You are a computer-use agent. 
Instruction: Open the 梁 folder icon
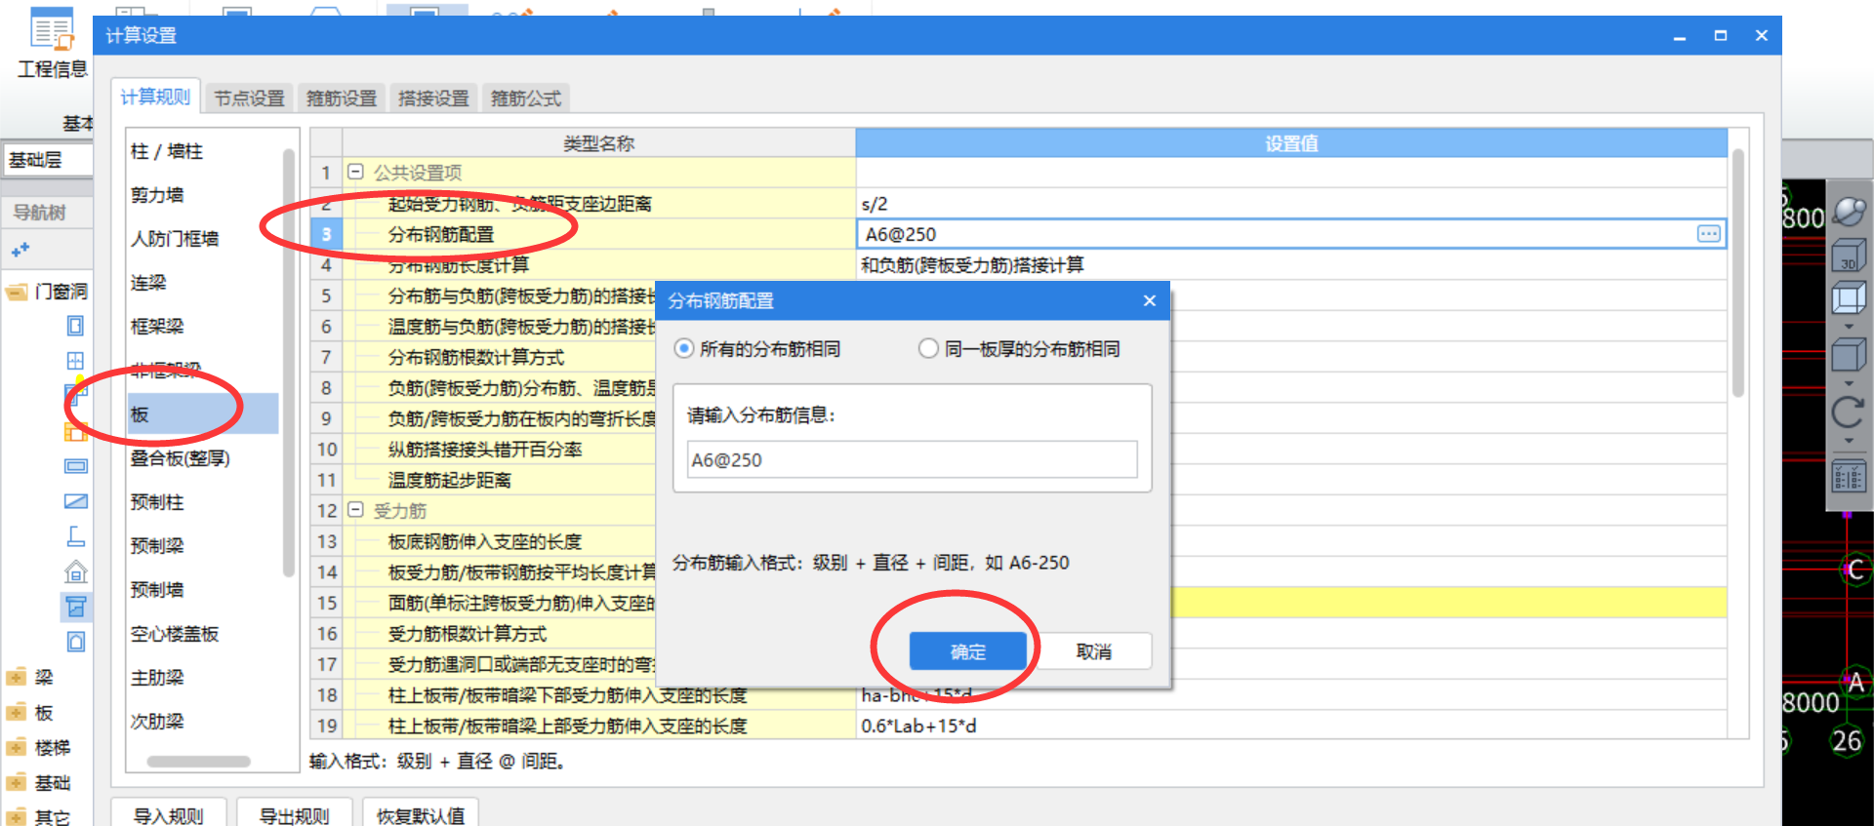click(x=17, y=678)
